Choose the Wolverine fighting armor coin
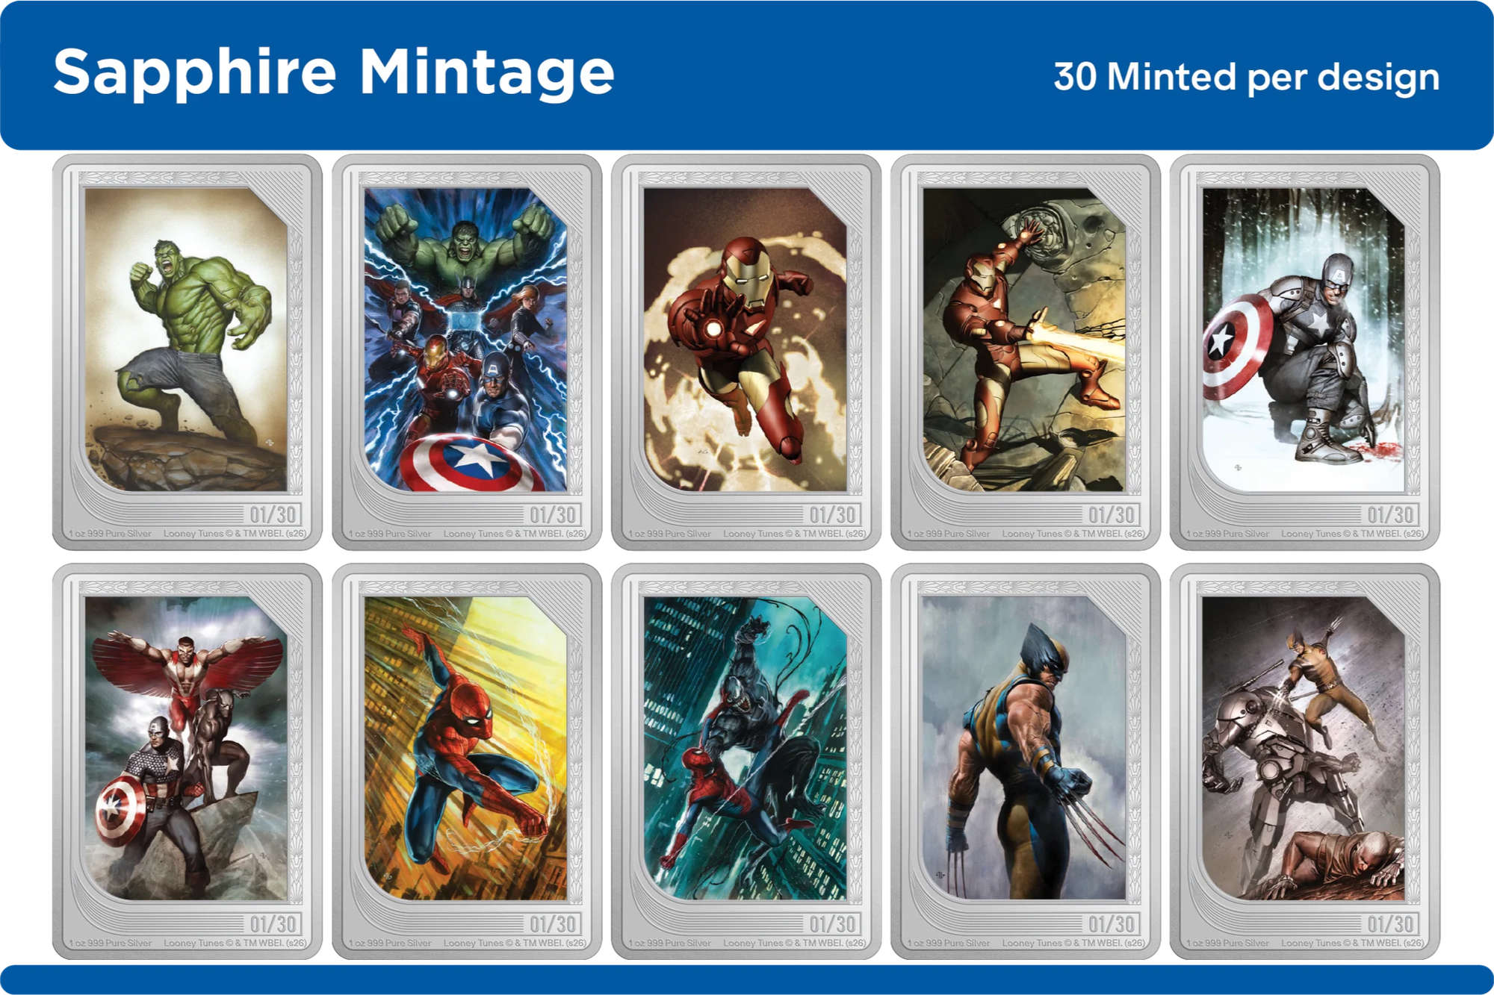The height and width of the screenshot is (995, 1494). pos(1305,761)
